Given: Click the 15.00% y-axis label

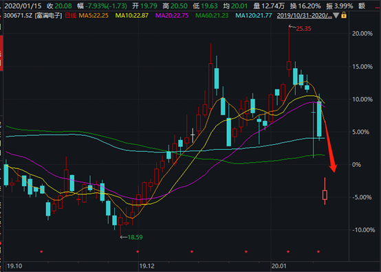Looking at the screenshot, I should point(362,67).
